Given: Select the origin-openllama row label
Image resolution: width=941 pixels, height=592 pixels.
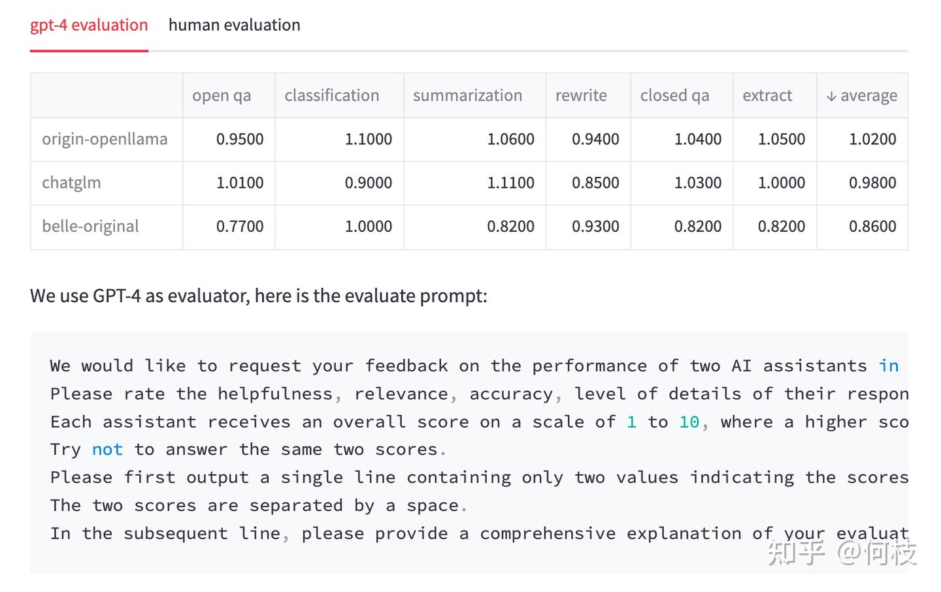Looking at the screenshot, I should pos(105,139).
